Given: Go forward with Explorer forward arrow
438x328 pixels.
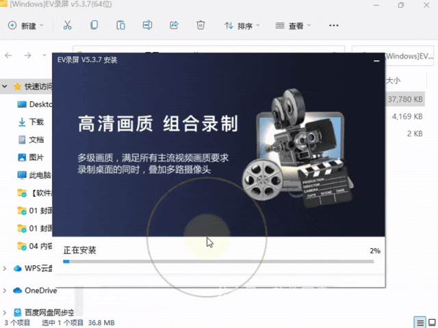Looking at the screenshot, I should point(27,55).
